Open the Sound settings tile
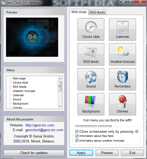 [x=91, y=79]
